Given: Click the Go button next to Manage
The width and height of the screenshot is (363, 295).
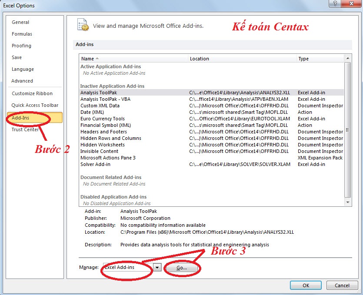Looking at the screenshot, I should [182, 268].
